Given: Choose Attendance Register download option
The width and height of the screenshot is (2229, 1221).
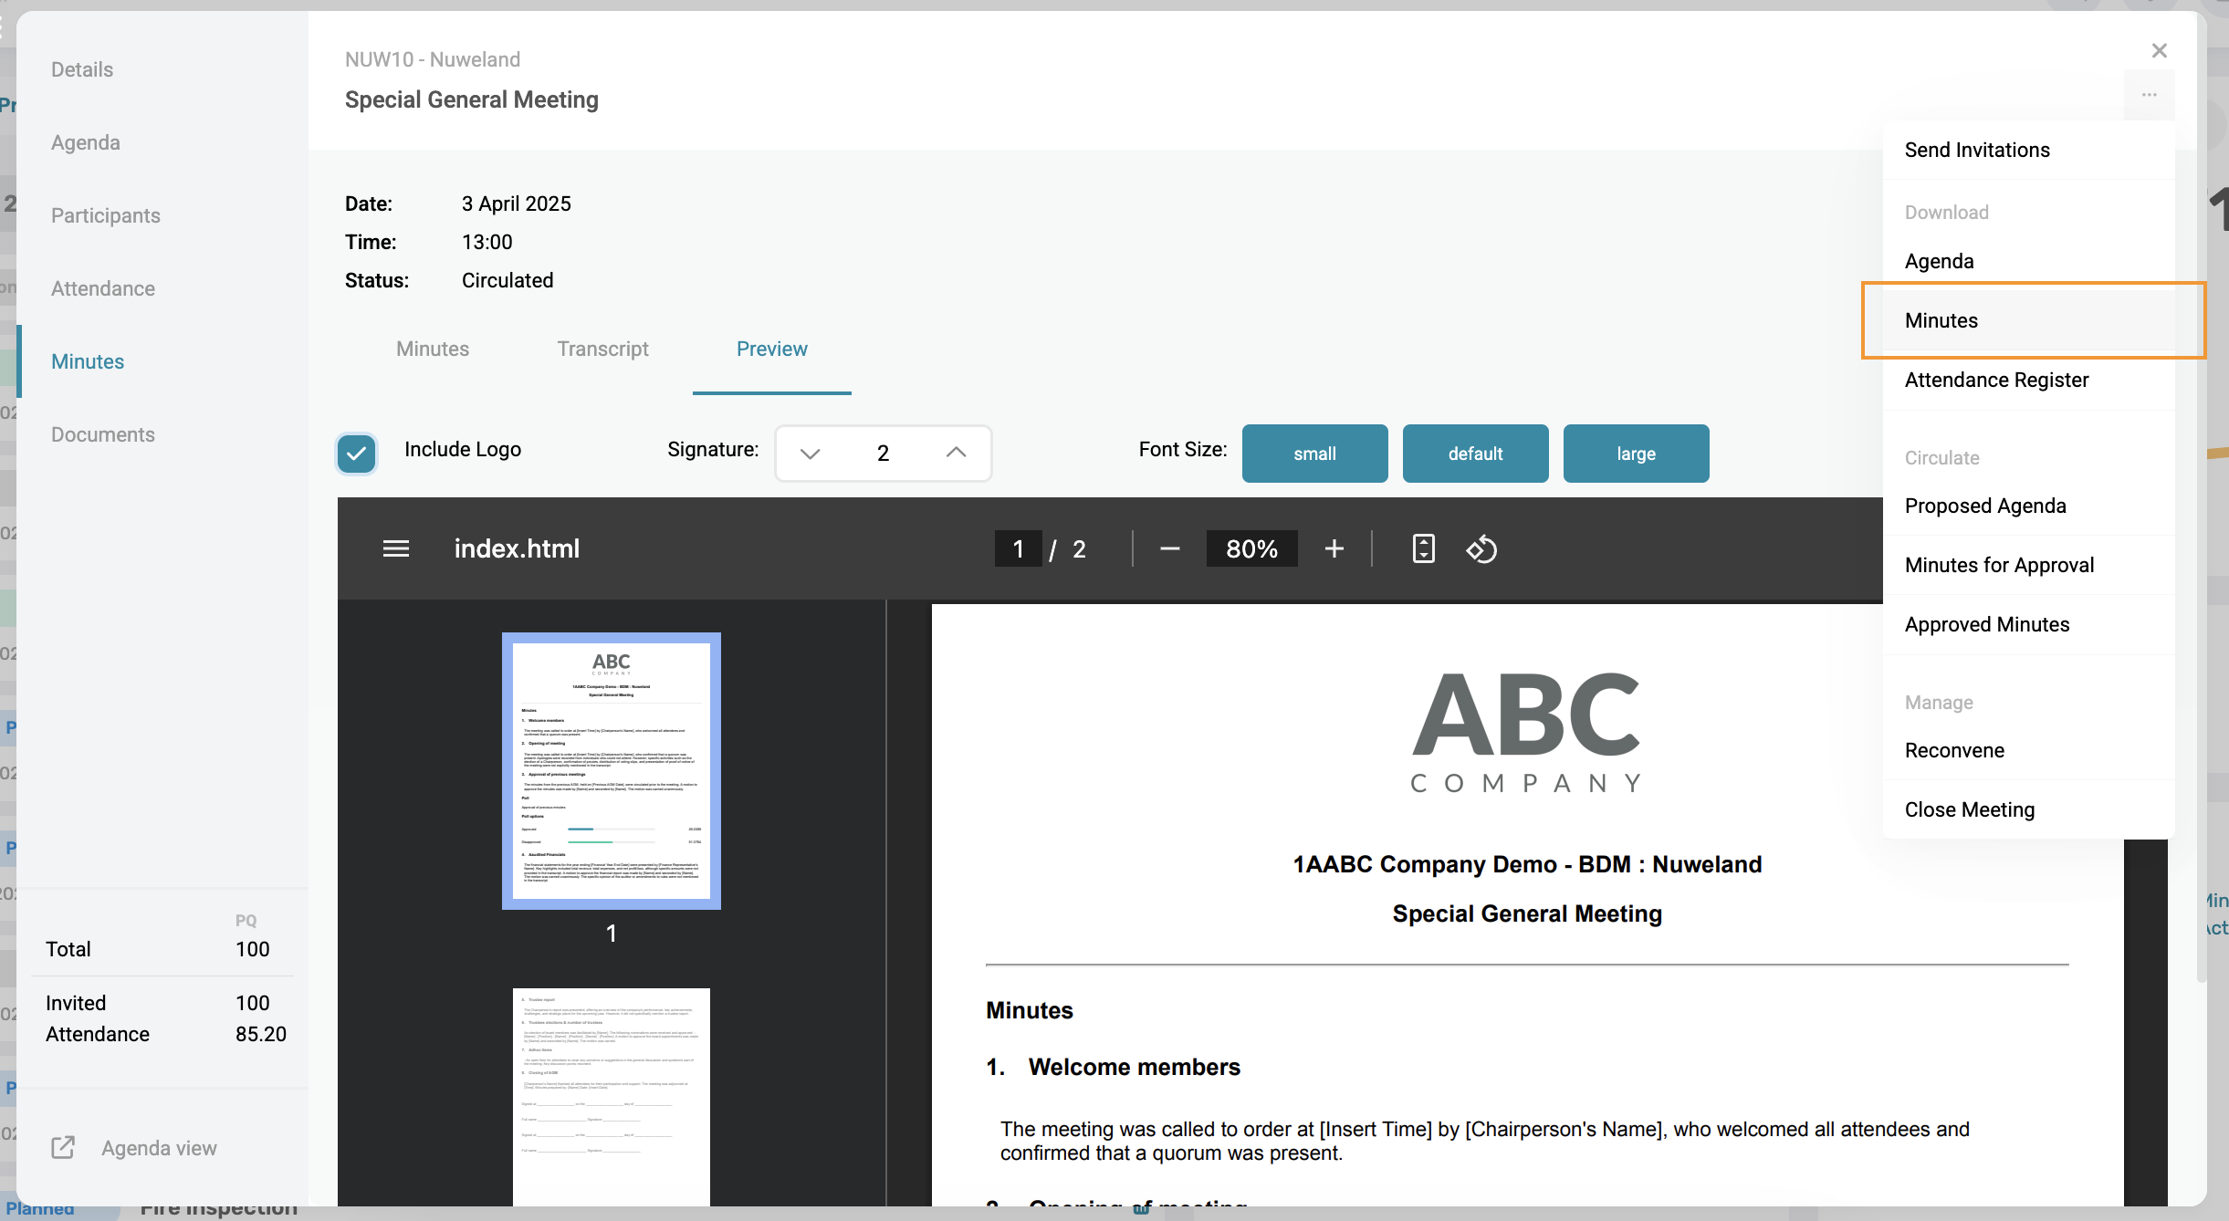Looking at the screenshot, I should (x=1996, y=380).
